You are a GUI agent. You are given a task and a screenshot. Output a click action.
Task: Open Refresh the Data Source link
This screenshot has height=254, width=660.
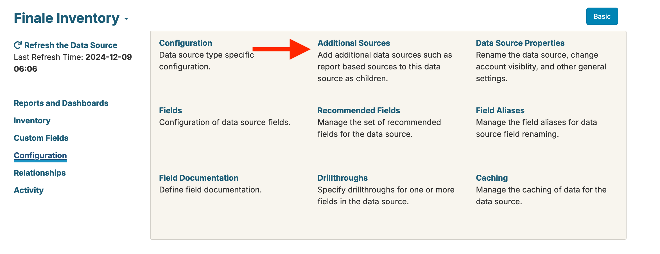pos(71,45)
